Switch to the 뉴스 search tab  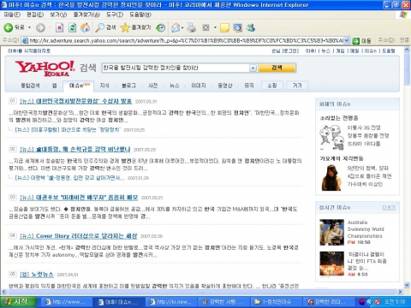click(x=174, y=86)
